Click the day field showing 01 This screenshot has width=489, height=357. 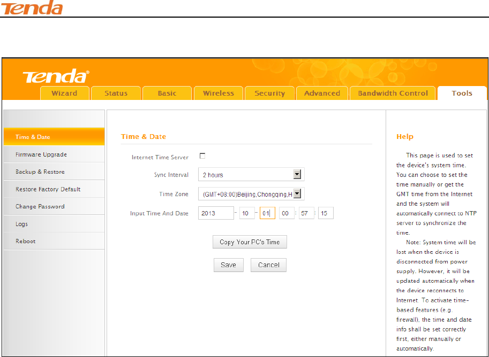click(x=267, y=213)
